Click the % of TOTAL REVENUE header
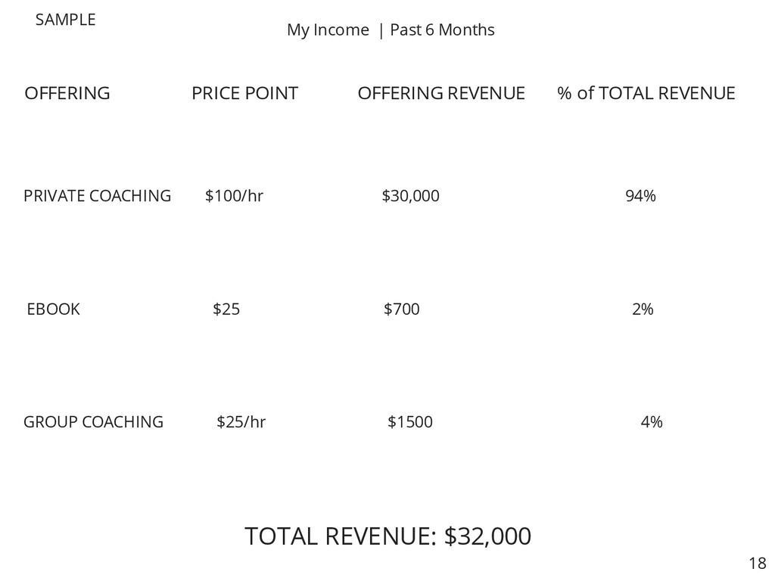The height and width of the screenshot is (581, 775). tap(646, 93)
